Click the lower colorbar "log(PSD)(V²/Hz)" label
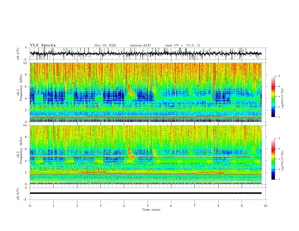 [283, 160]
